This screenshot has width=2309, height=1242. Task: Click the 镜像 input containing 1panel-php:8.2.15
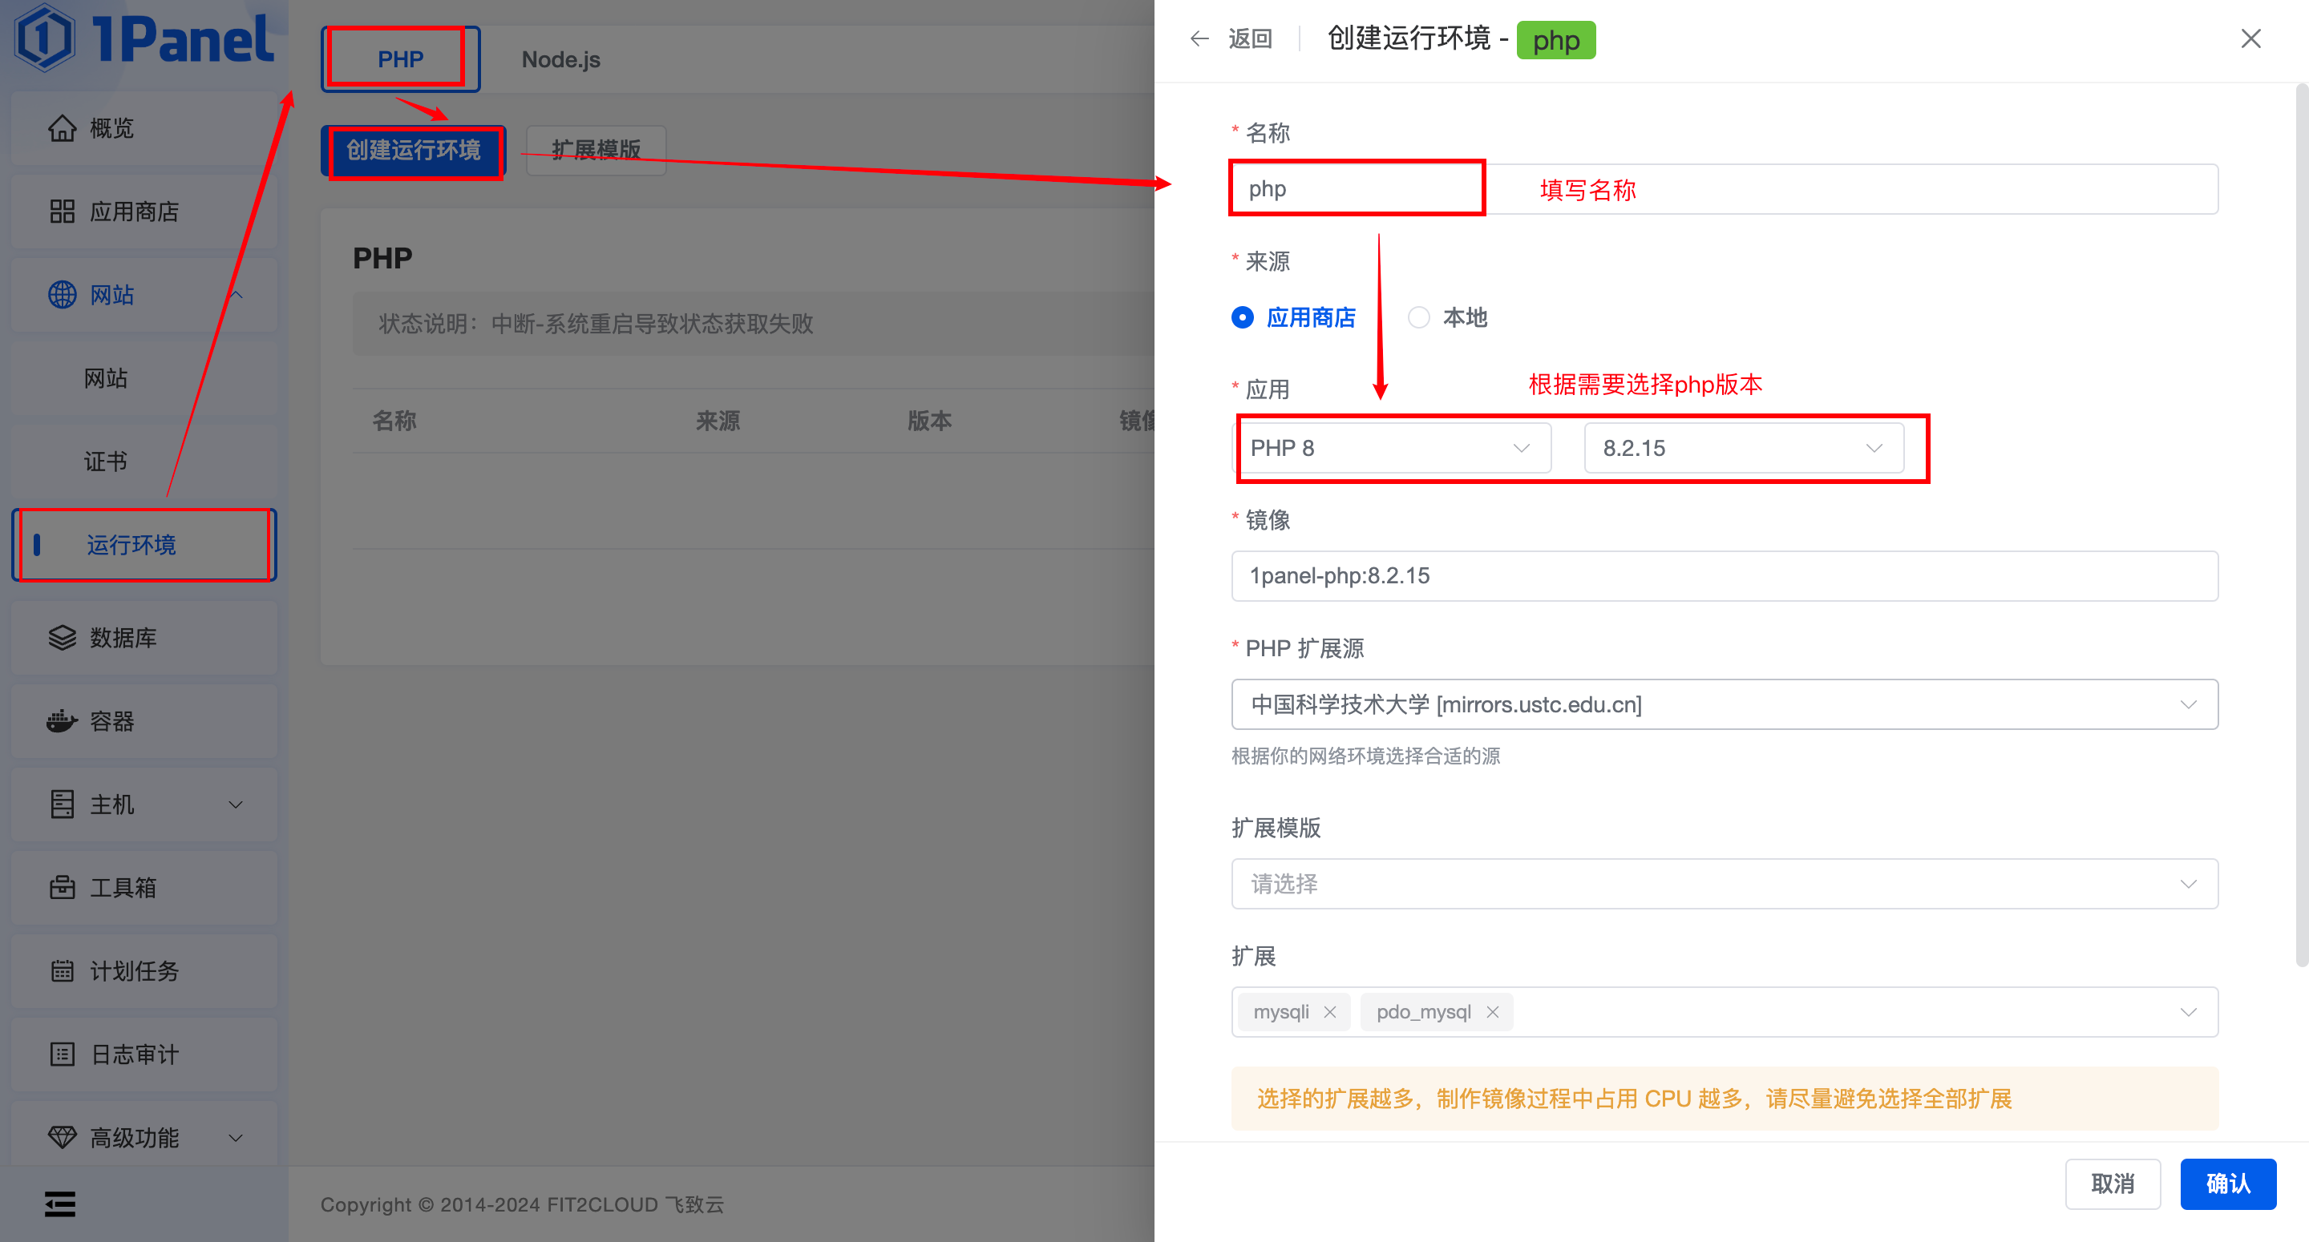1725,575
